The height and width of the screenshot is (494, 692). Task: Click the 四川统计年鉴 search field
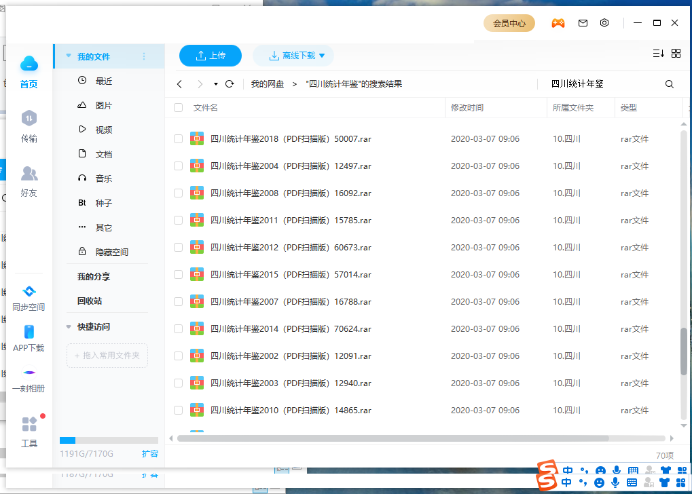point(602,84)
